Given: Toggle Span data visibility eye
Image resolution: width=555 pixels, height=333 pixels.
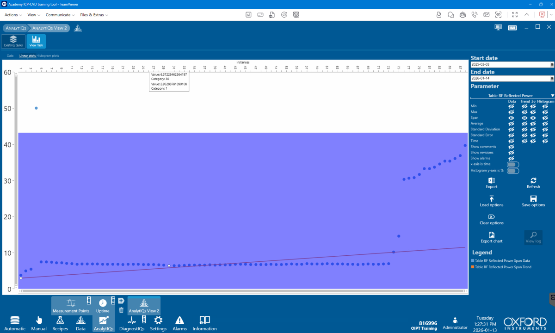Looking at the screenshot, I should tap(512, 118).
